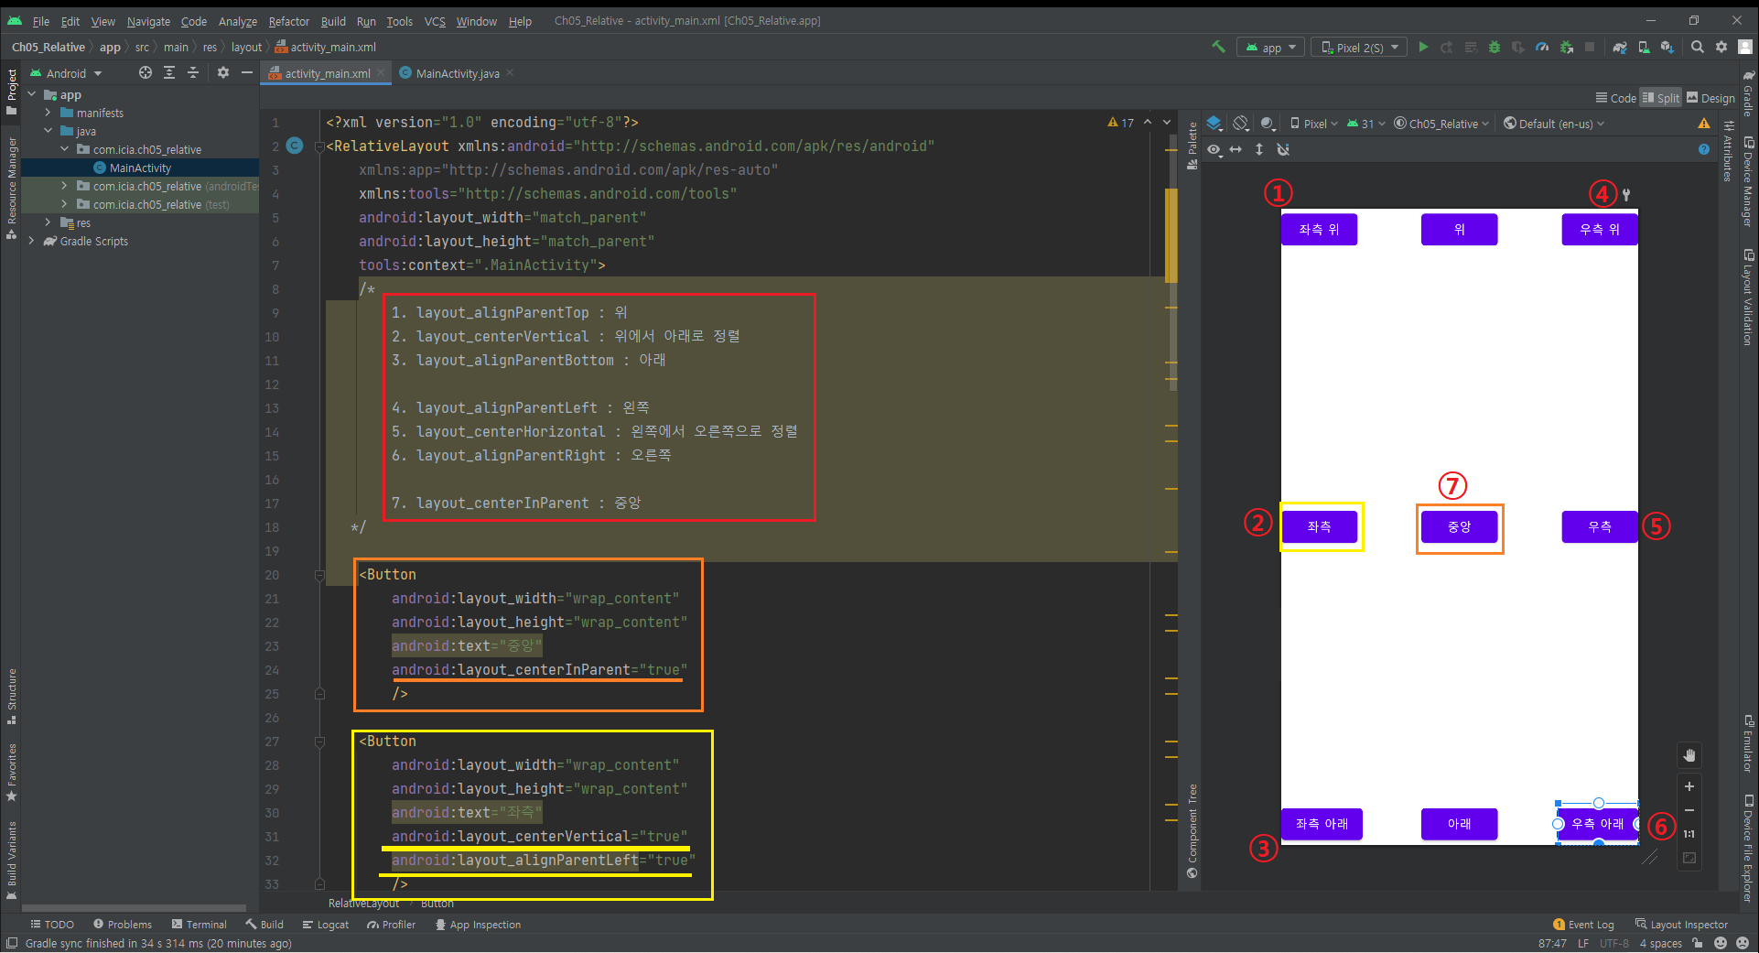This screenshot has width=1759, height=953.
Task: Open the Pixel preview device dropdown
Action: [x=1314, y=124]
